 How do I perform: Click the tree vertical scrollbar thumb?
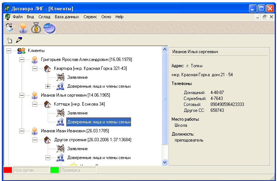(x=165, y=98)
